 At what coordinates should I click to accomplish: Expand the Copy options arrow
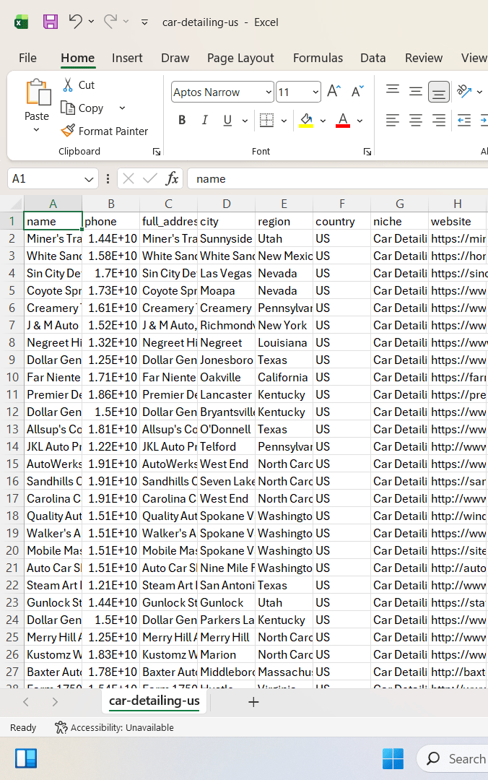coord(122,108)
